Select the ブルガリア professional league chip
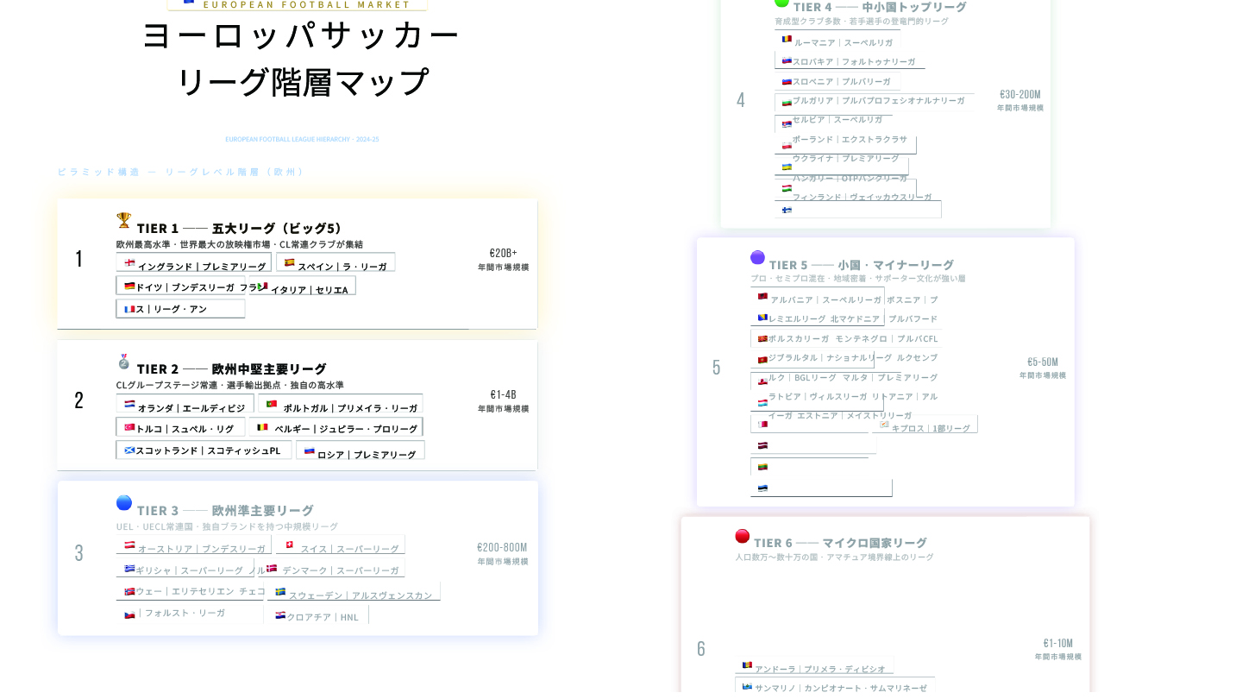This screenshot has width=1242, height=699. 875,102
